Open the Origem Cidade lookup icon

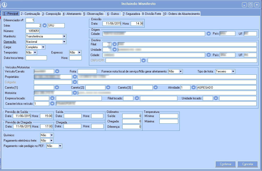point(209,34)
